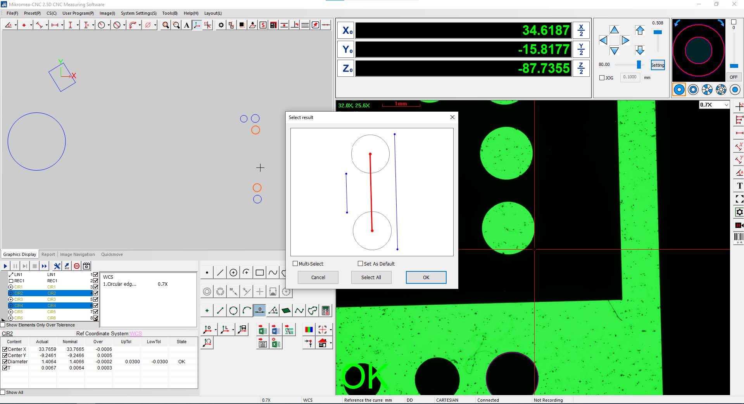Viewport: 744px width, 404px height.
Task: Enable the Multi-Select checkbox
Action: (295, 264)
